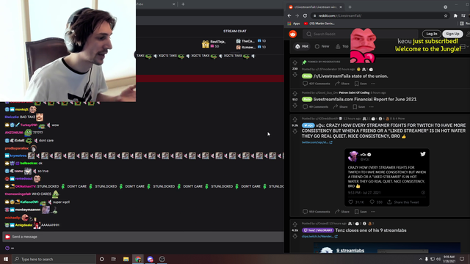Go back in the Reddit browser window
The image size is (470, 264).
[x=289, y=15]
